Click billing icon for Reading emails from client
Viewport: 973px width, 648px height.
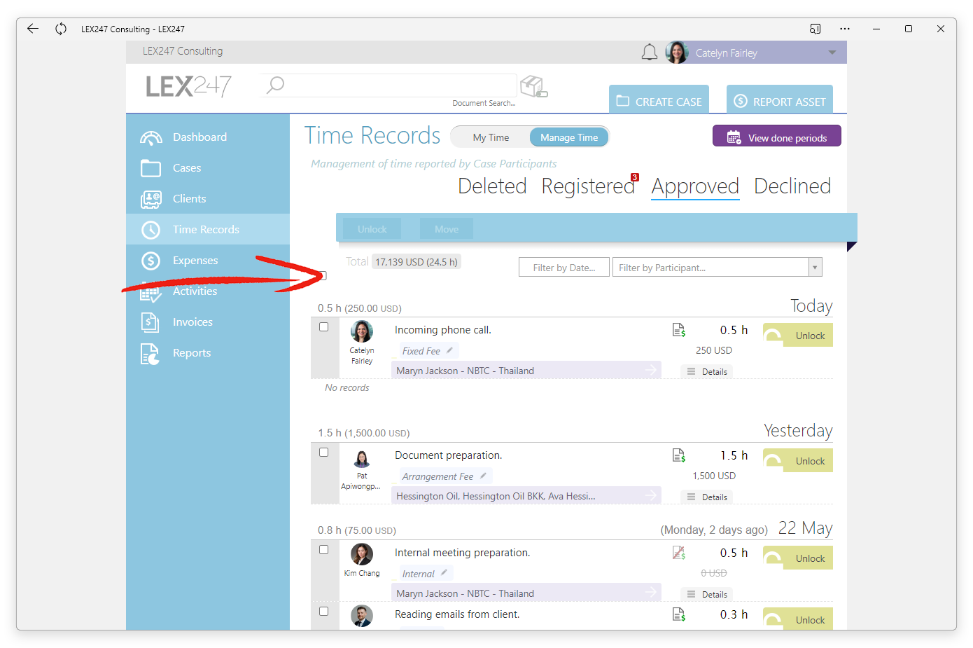tap(679, 614)
